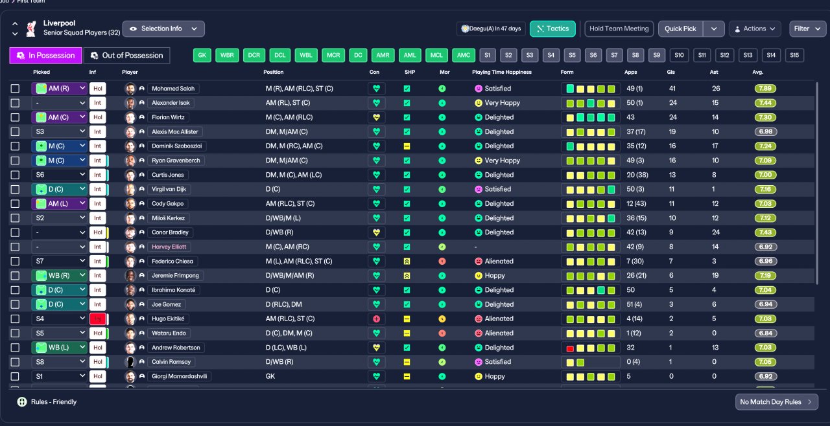Tick the checkbox next to Mohamed Salah

tap(15, 89)
